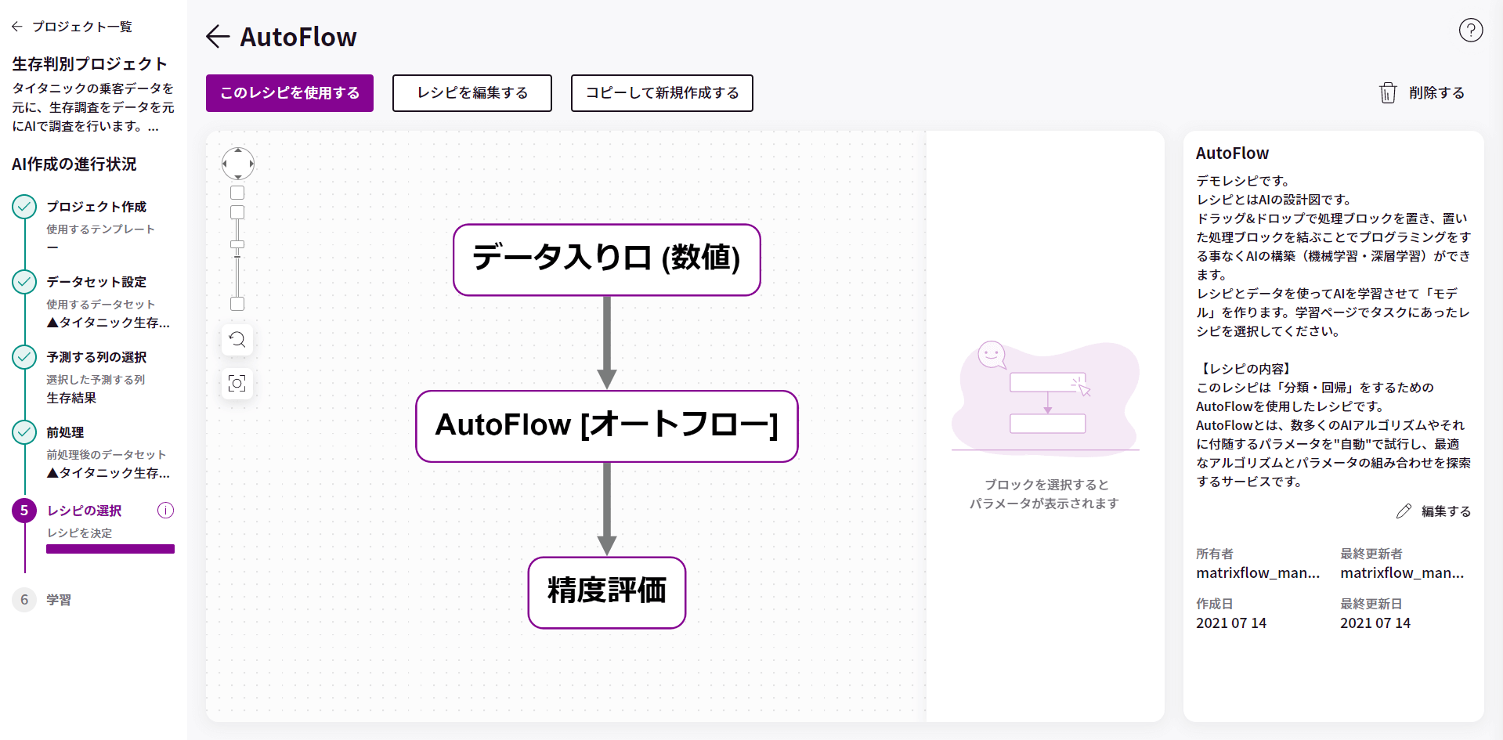
Task: Click the owner name under 所有者
Action: [x=1258, y=573]
